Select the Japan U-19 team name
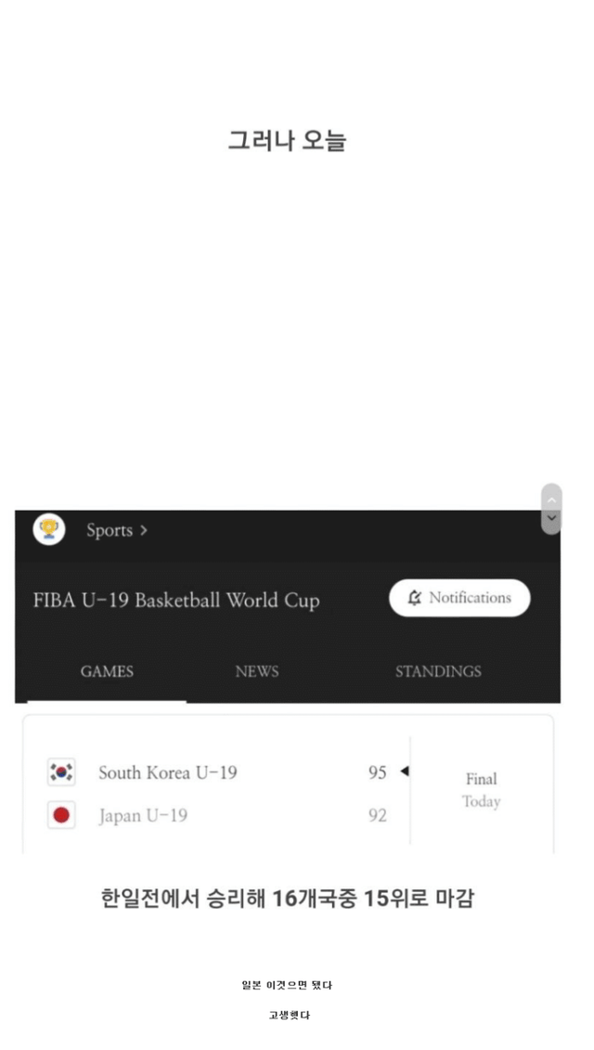 (143, 816)
